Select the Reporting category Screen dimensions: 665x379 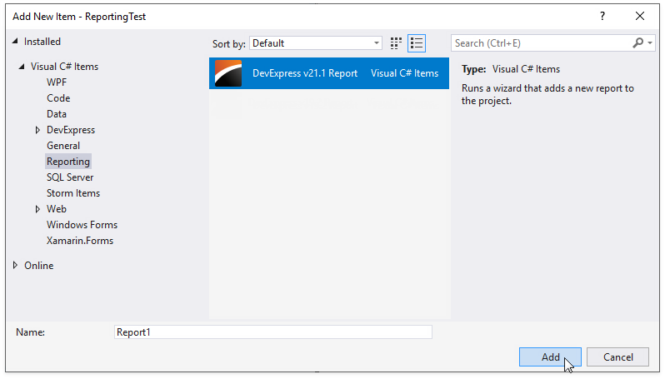tap(68, 162)
